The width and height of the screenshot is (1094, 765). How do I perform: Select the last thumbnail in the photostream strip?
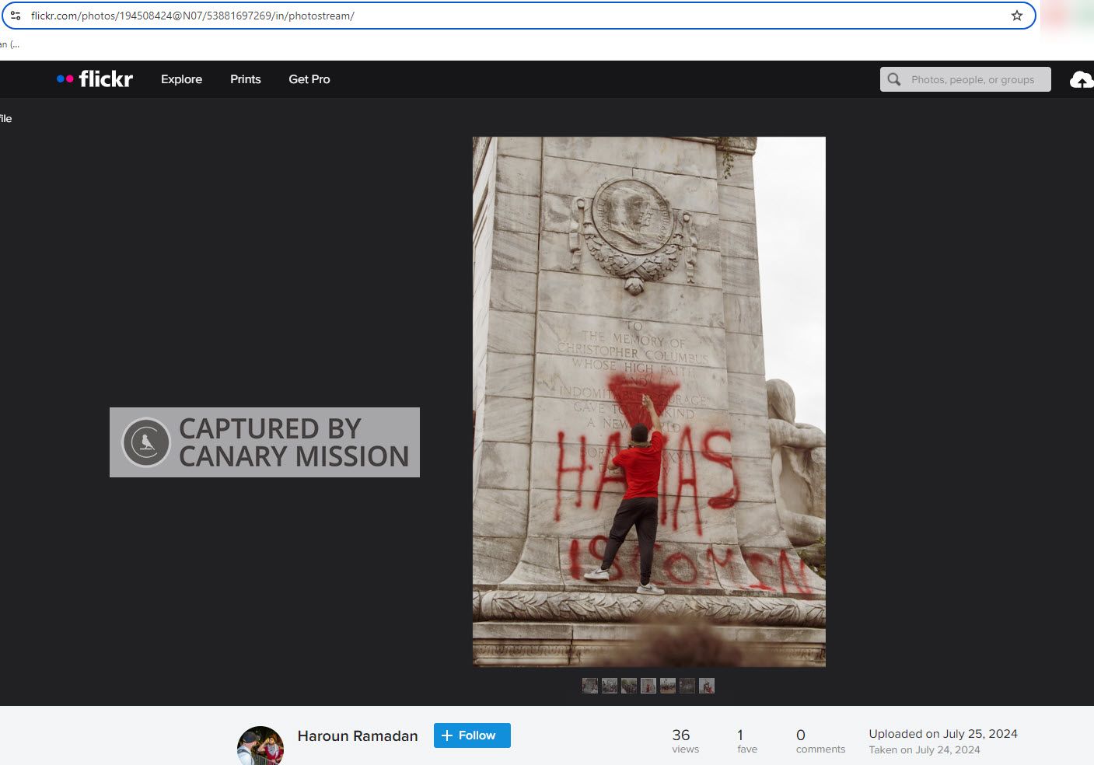tap(706, 686)
